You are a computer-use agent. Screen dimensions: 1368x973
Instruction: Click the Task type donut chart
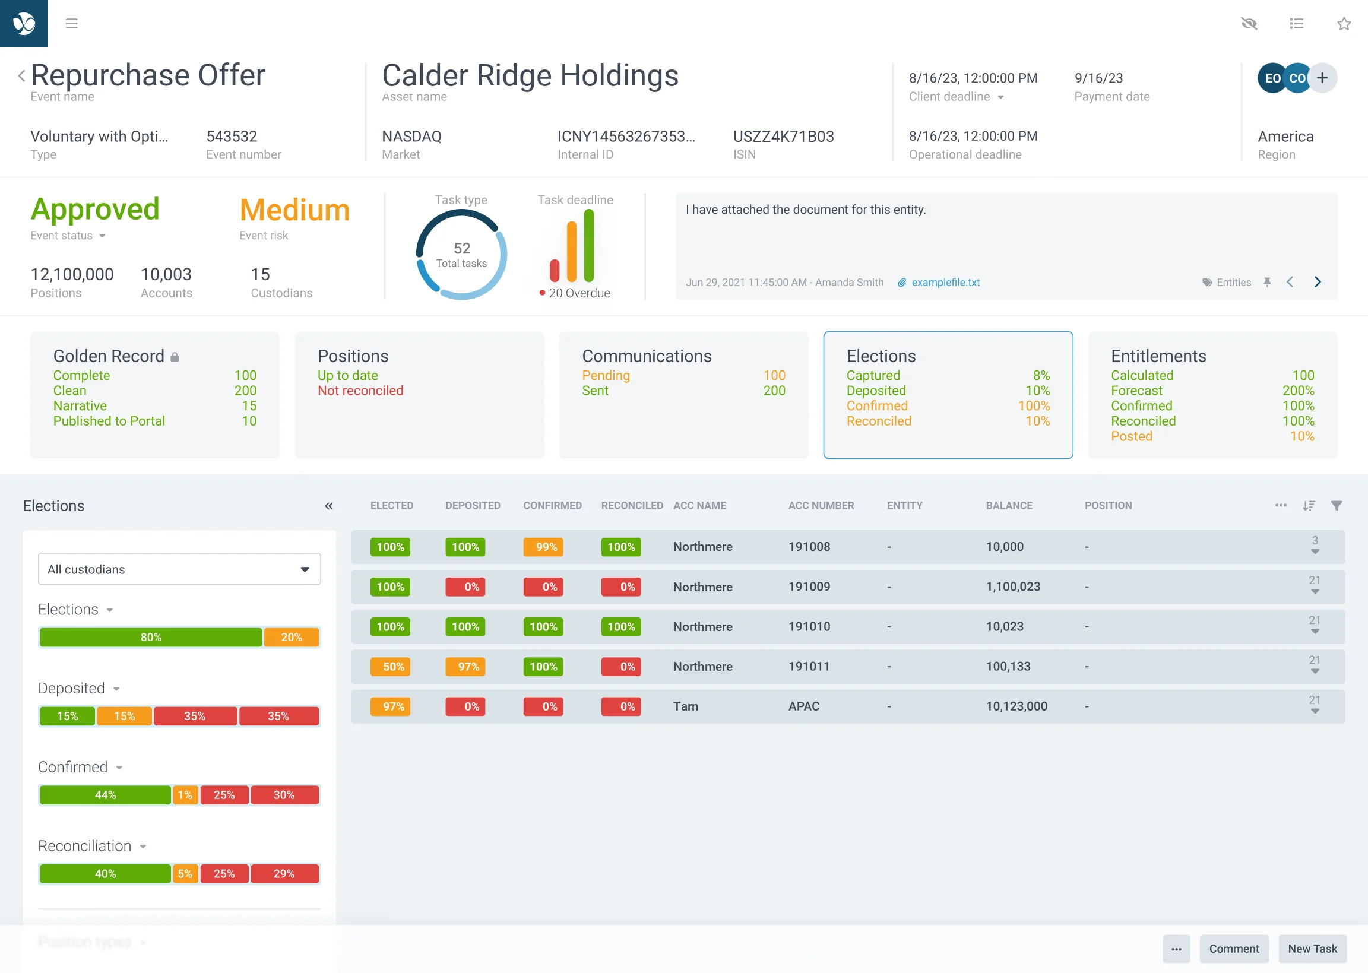pyautogui.click(x=461, y=255)
